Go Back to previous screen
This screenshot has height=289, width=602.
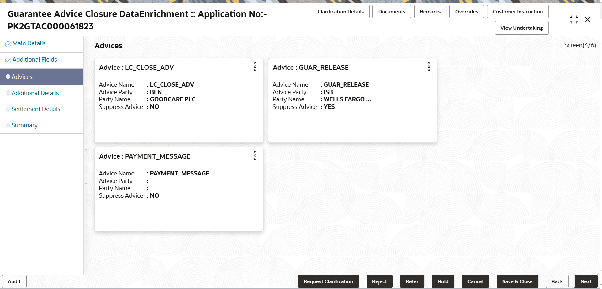[x=557, y=281]
